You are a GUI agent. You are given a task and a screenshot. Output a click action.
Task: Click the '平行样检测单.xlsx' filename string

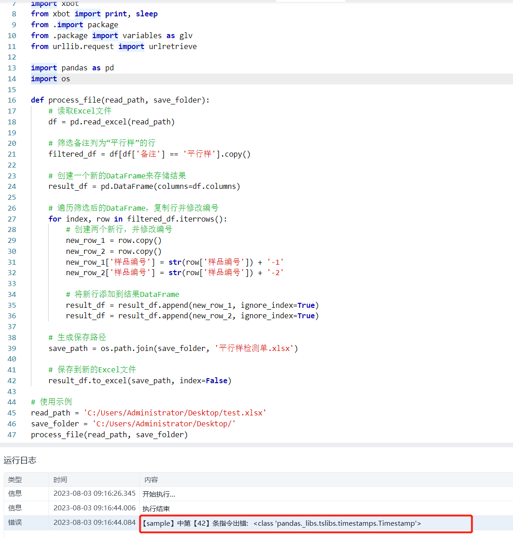256,349
